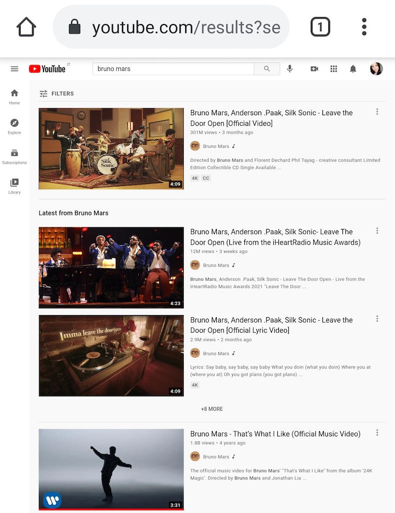This screenshot has width=395, height=513.
Task: Click channel avatar under Lyric Video
Action: coord(195,353)
